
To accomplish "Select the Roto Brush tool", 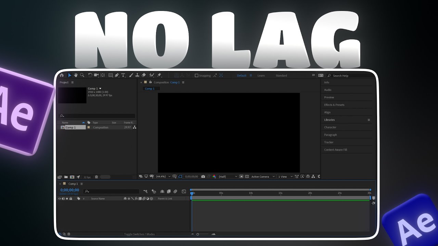I will click(152, 75).
